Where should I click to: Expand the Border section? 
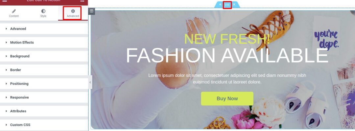44,70
